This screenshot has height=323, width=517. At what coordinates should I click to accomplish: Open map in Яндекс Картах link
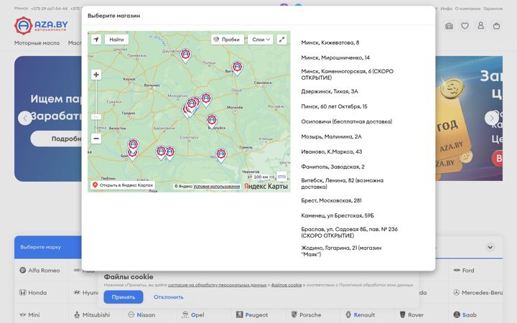point(123,185)
